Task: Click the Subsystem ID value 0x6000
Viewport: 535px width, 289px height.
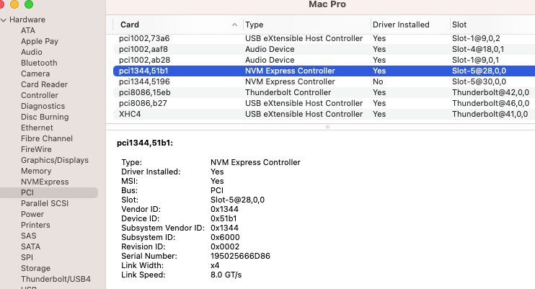Action: (225, 237)
